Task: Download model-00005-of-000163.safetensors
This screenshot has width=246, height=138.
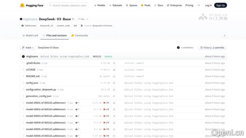Action: tap(114, 129)
